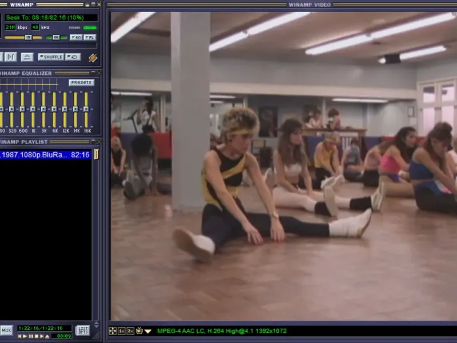Click the playlist resize grip corner
457x343 pixels.
coord(96,336)
